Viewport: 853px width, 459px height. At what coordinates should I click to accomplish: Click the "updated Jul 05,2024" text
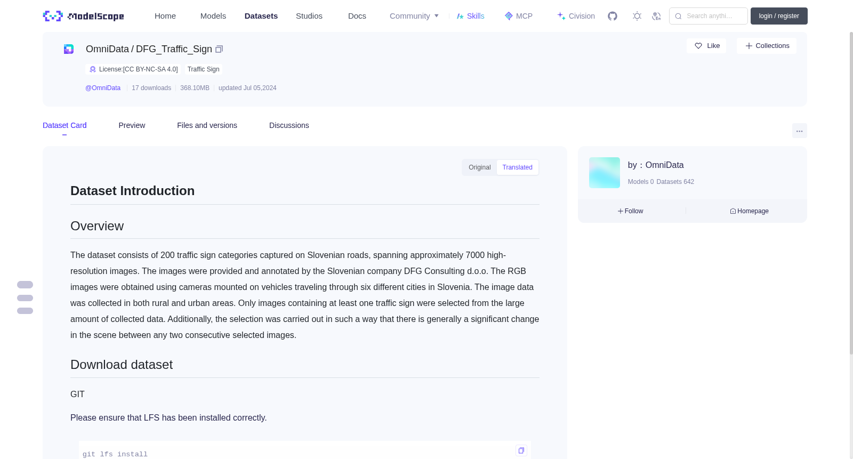point(247,88)
